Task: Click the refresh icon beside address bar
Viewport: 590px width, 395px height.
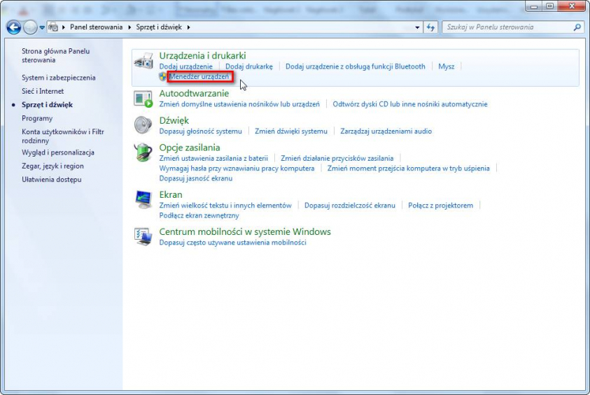Action: (431, 27)
